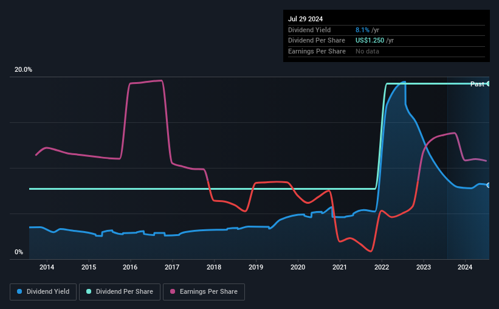The height and width of the screenshot is (309, 499).
Task: Click the pink Earnings Per Share legend dot
Action: pyautogui.click(x=173, y=291)
